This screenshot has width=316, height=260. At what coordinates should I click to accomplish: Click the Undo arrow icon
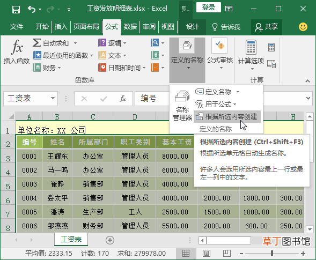tap(32, 9)
